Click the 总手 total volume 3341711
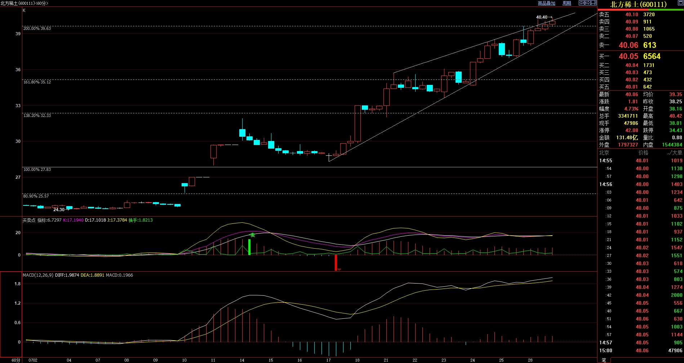The height and width of the screenshot is (363, 684). 628,116
